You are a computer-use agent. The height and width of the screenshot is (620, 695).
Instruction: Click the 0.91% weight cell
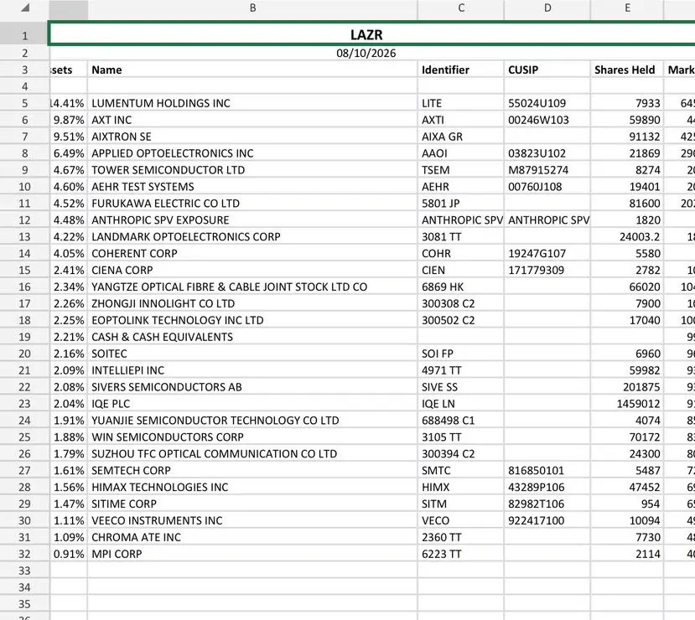click(x=68, y=554)
